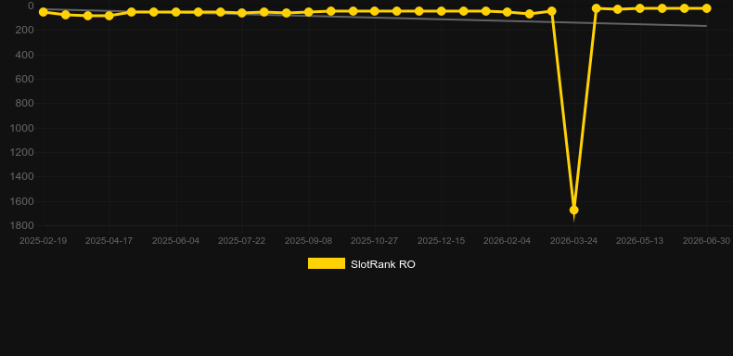Click the x-axis label 2026-05-13
733x356 pixels.
click(x=640, y=241)
